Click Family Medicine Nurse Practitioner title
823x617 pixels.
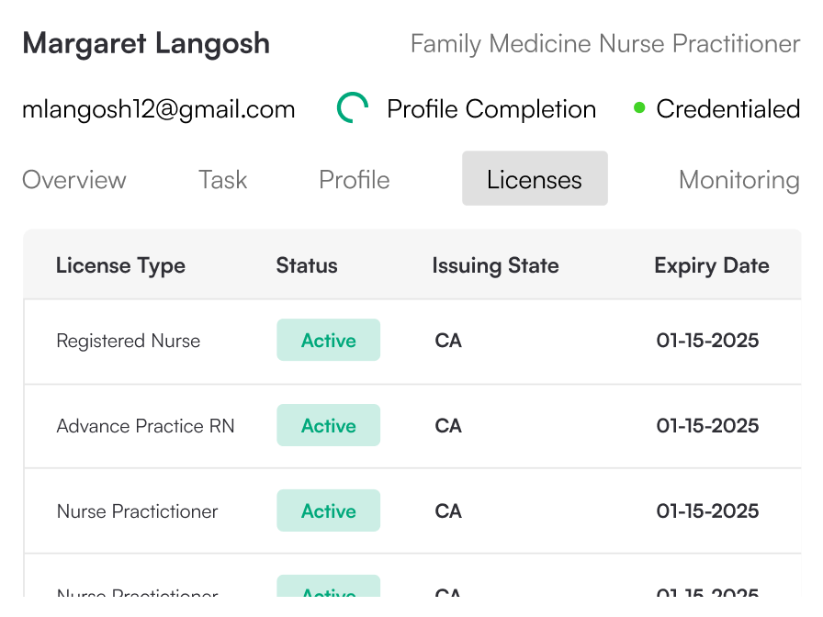point(605,43)
